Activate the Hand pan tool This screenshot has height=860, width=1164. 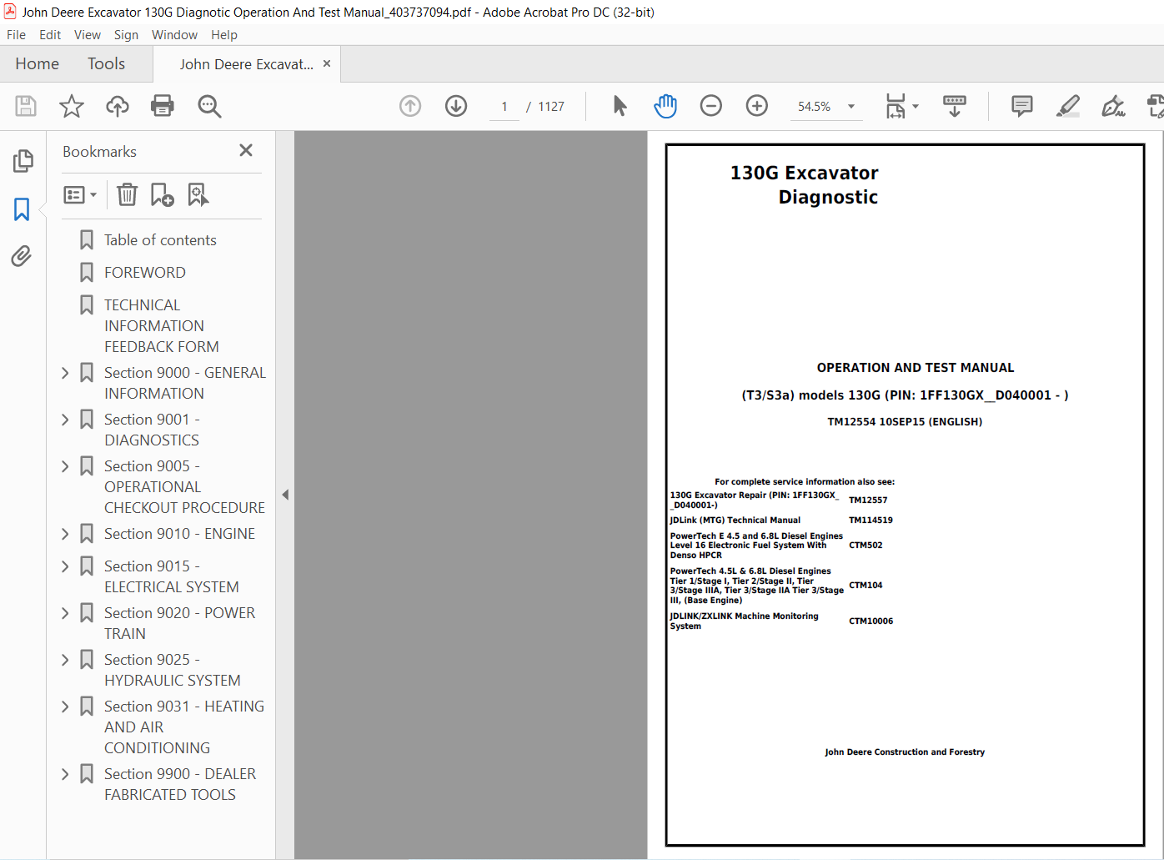pos(665,106)
